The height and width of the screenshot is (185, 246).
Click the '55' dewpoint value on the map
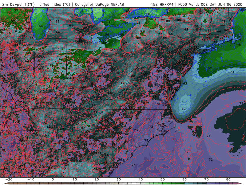16,10
